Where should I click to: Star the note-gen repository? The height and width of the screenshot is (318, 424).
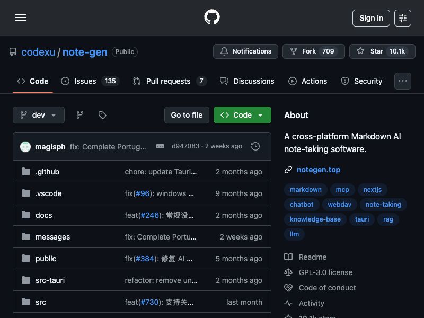tap(382, 51)
